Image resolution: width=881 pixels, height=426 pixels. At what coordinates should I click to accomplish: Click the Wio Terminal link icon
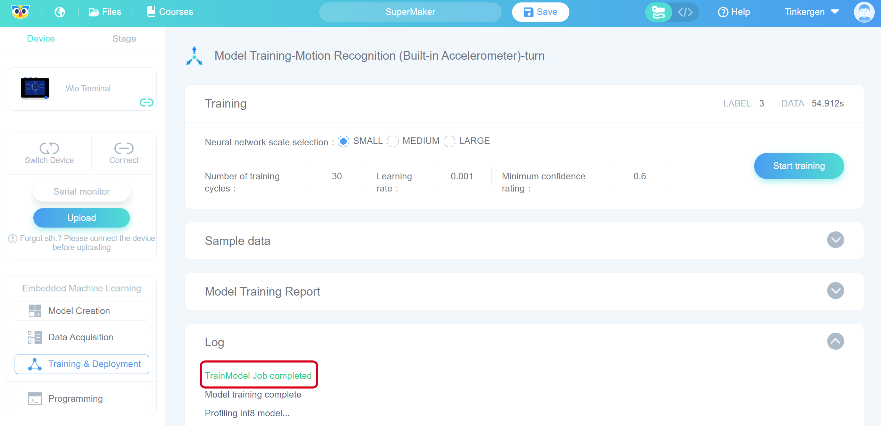(x=146, y=102)
